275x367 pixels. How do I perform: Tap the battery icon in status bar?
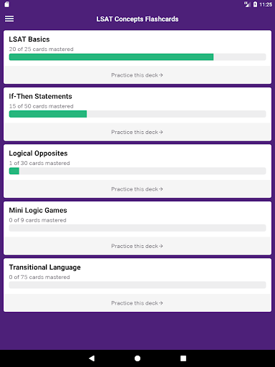point(255,4)
